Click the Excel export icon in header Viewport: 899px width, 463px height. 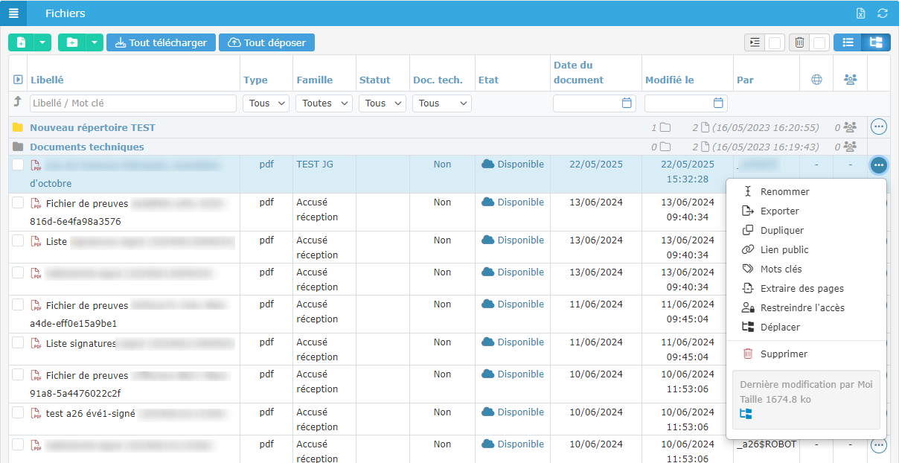tap(860, 13)
